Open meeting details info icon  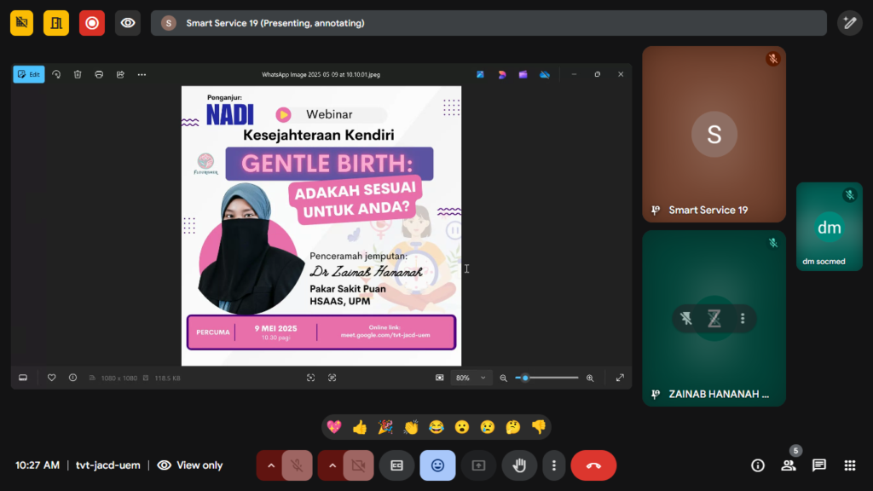[758, 465]
